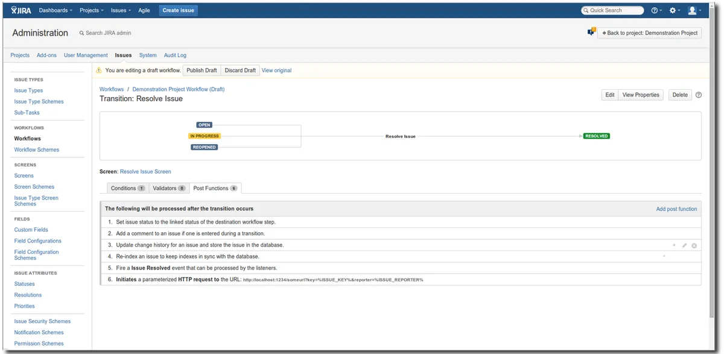724x354 pixels.
Task: Move post function 3 down with arrow icon
Action: (674, 245)
